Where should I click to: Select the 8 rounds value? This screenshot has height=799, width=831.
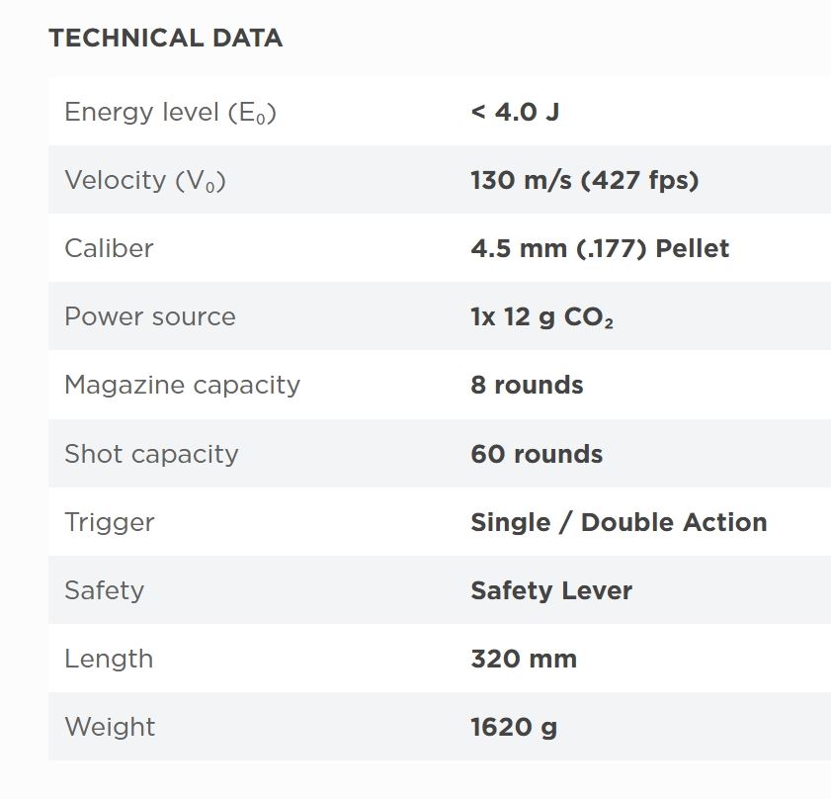(x=527, y=385)
